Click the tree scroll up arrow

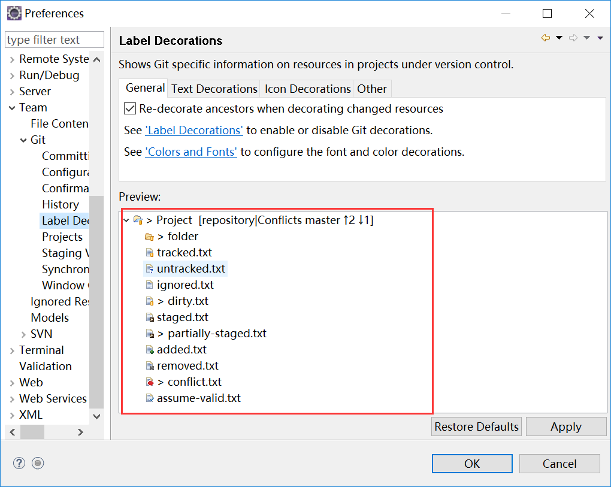(x=96, y=59)
